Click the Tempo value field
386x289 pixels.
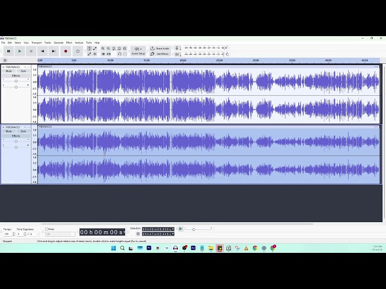pos(7,234)
